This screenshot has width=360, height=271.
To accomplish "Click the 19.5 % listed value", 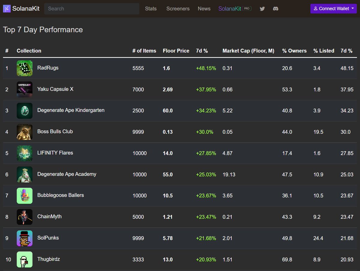I will (318, 132).
